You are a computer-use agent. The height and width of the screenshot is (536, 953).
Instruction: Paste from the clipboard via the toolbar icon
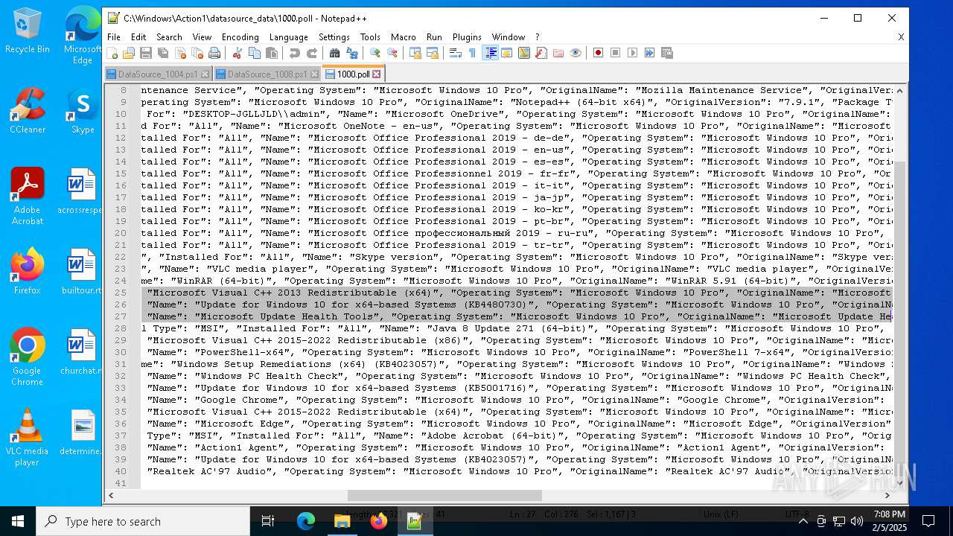coord(272,53)
